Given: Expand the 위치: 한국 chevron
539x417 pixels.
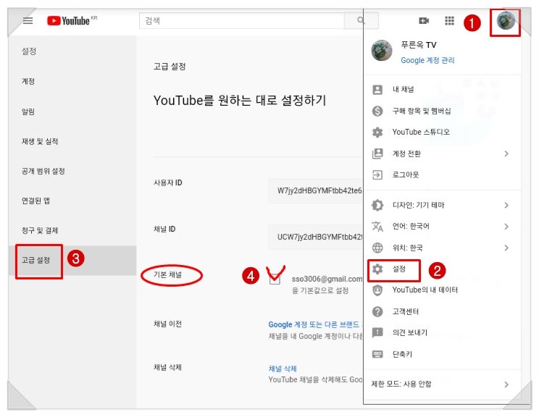Looking at the screenshot, I should (506, 248).
